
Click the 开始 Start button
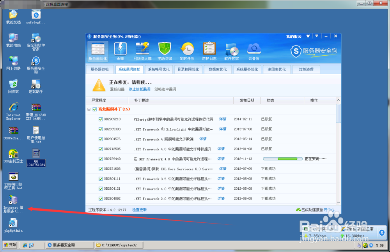(x=10, y=245)
